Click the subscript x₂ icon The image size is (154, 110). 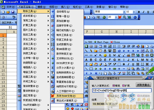[x=100, y=55]
